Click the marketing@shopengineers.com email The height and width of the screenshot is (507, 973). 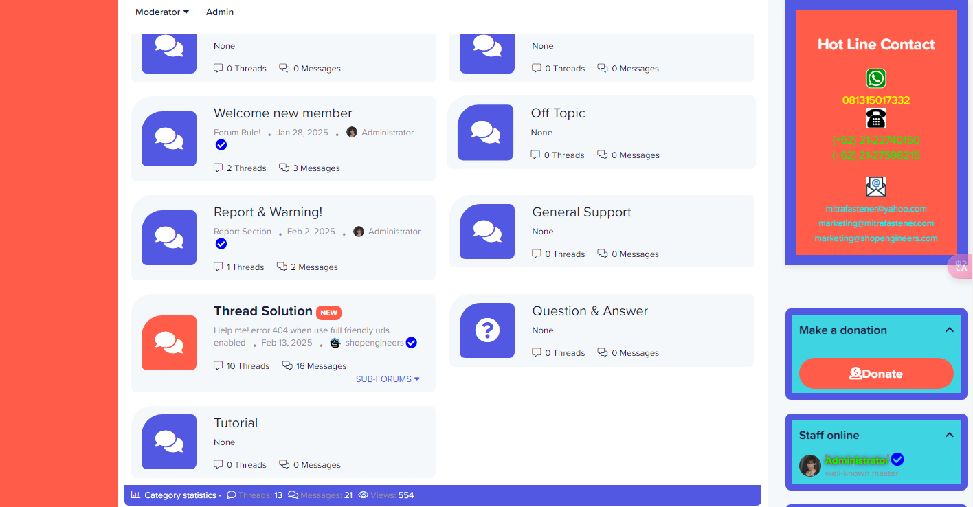876,238
